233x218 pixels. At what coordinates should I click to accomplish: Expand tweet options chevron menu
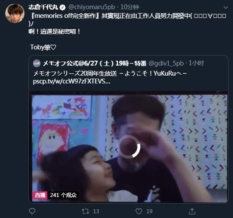(226, 7)
